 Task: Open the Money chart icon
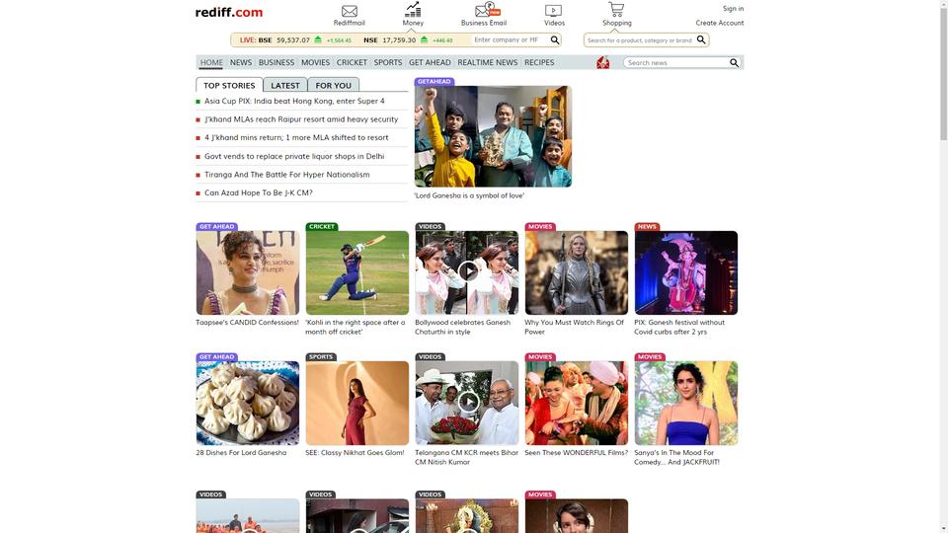click(413, 9)
